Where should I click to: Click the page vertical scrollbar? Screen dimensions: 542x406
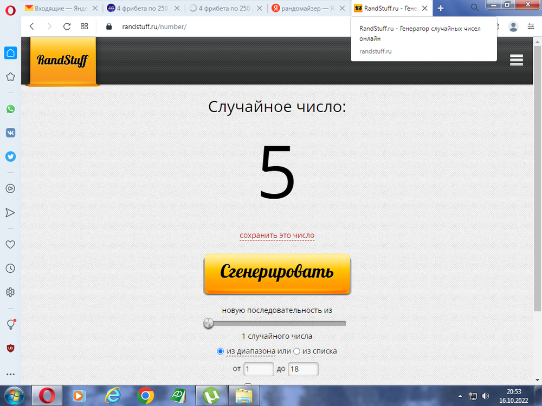[537, 178]
